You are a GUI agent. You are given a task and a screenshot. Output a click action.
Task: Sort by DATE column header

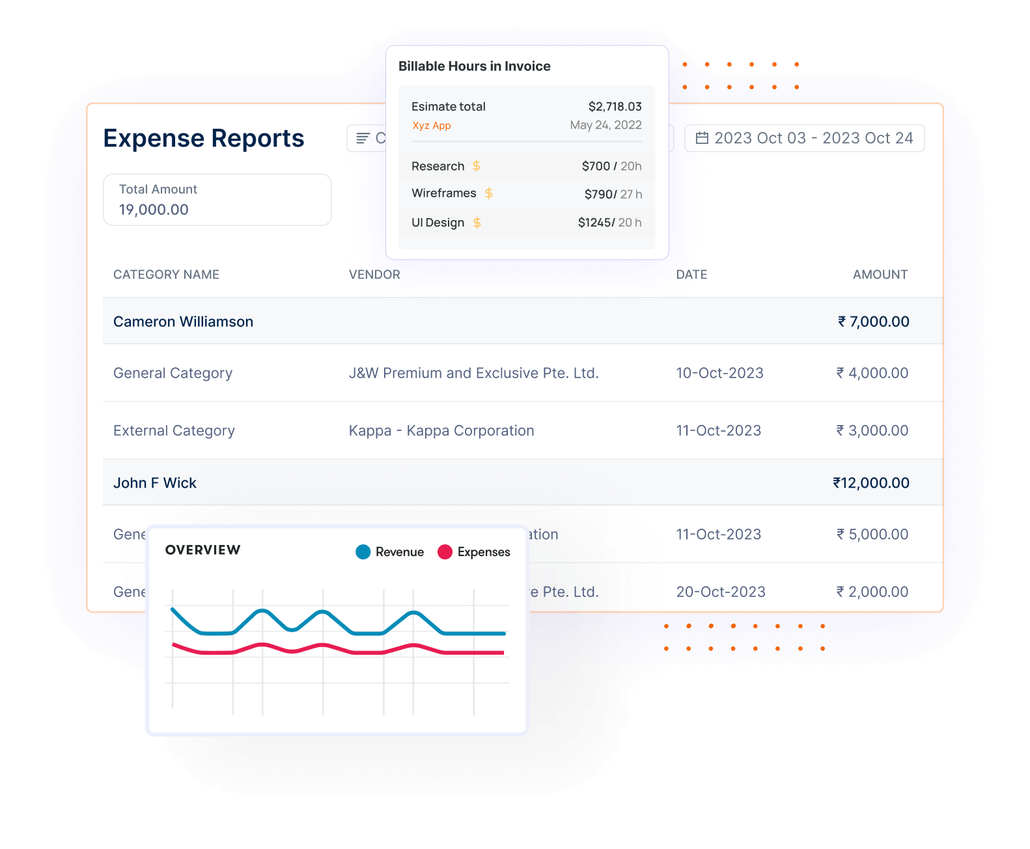(691, 275)
